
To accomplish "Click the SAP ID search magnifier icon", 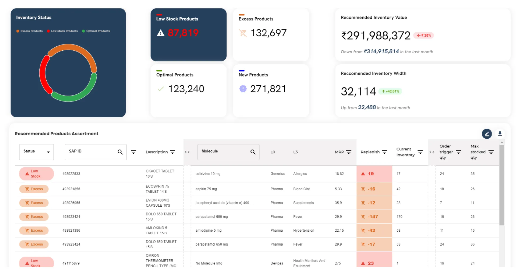I will point(120,152).
